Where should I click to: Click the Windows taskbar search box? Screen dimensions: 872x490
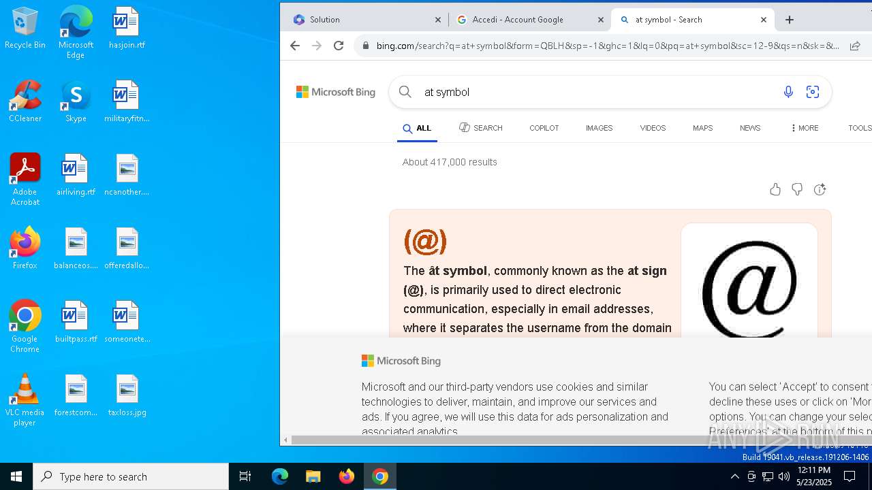pyautogui.click(x=131, y=476)
